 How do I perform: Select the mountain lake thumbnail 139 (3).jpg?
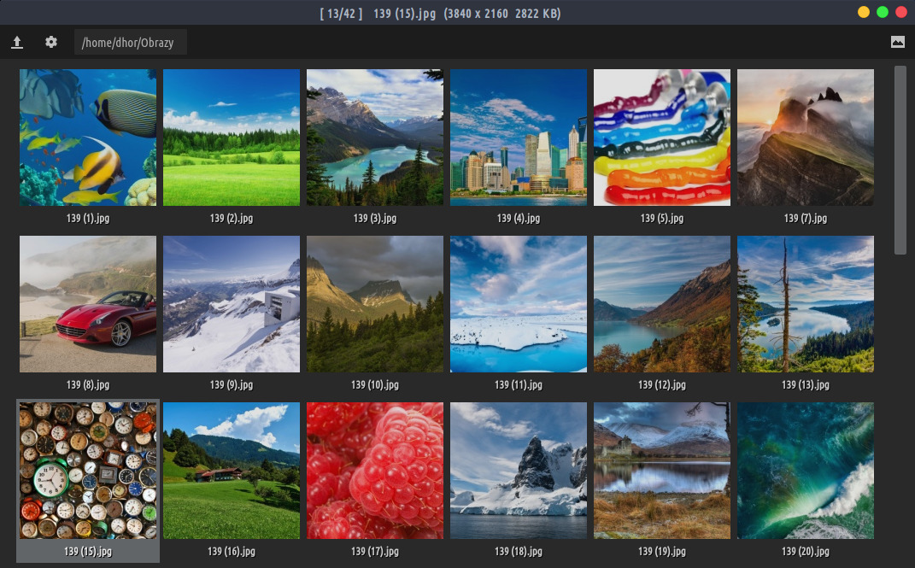click(375, 138)
